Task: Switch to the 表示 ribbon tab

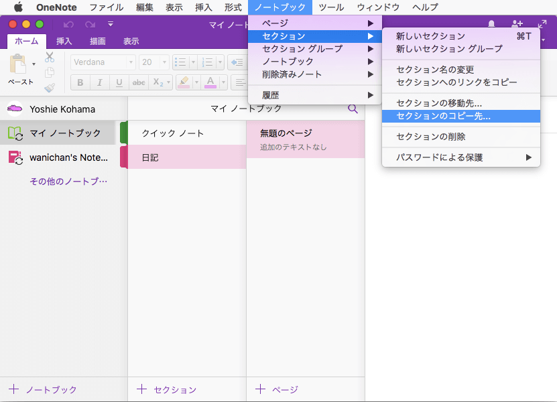Action: click(x=131, y=41)
